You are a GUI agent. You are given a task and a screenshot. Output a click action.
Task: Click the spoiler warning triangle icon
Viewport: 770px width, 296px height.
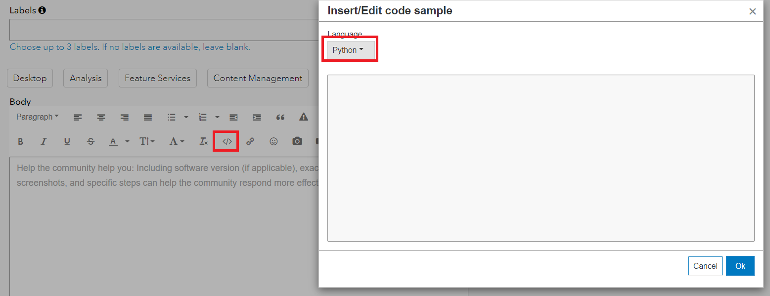tap(304, 117)
